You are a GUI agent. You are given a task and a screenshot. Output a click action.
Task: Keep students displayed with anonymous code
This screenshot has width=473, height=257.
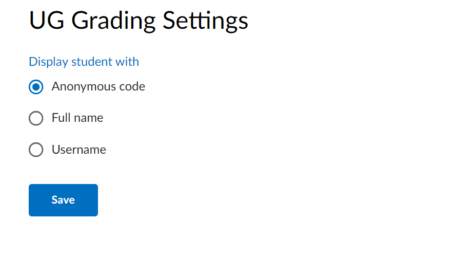pos(36,87)
